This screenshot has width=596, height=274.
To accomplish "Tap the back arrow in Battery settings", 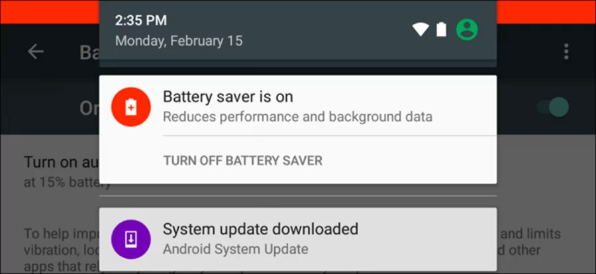I will (36, 51).
